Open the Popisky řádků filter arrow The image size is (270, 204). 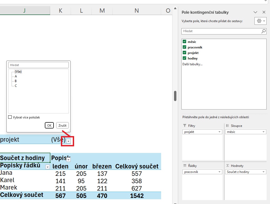pos(47,167)
